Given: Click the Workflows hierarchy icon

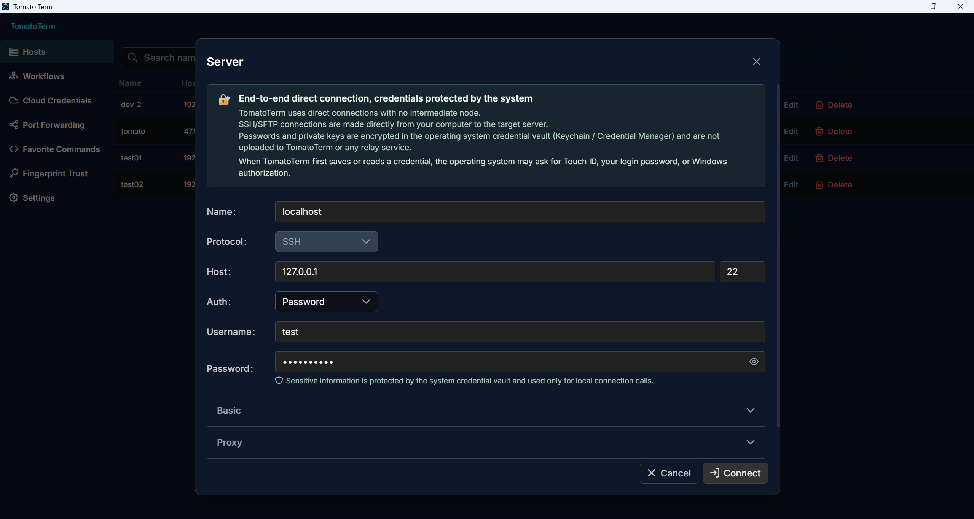Looking at the screenshot, I should click(14, 76).
